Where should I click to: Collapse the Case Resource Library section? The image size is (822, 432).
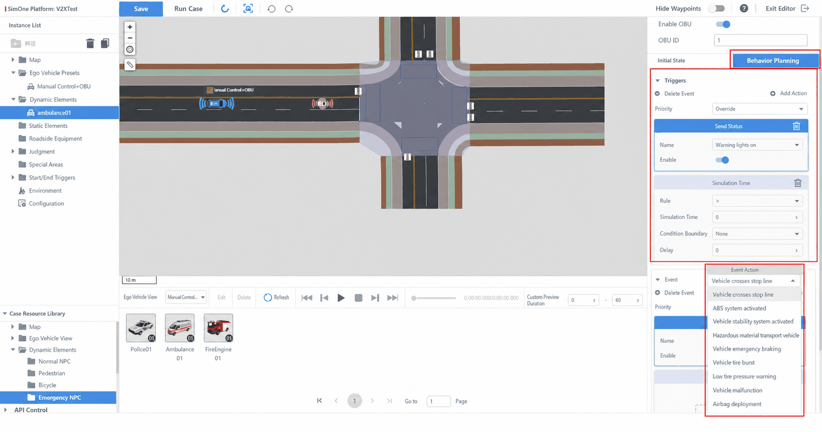5,313
